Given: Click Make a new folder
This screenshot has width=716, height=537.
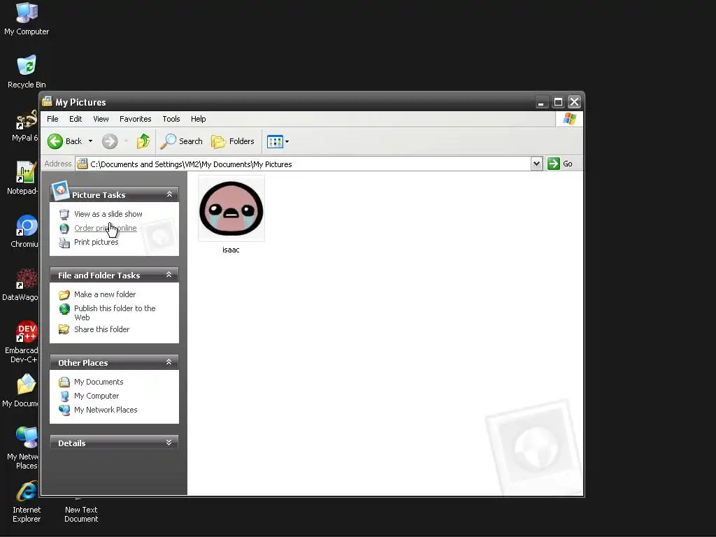Looking at the screenshot, I should pos(105,294).
